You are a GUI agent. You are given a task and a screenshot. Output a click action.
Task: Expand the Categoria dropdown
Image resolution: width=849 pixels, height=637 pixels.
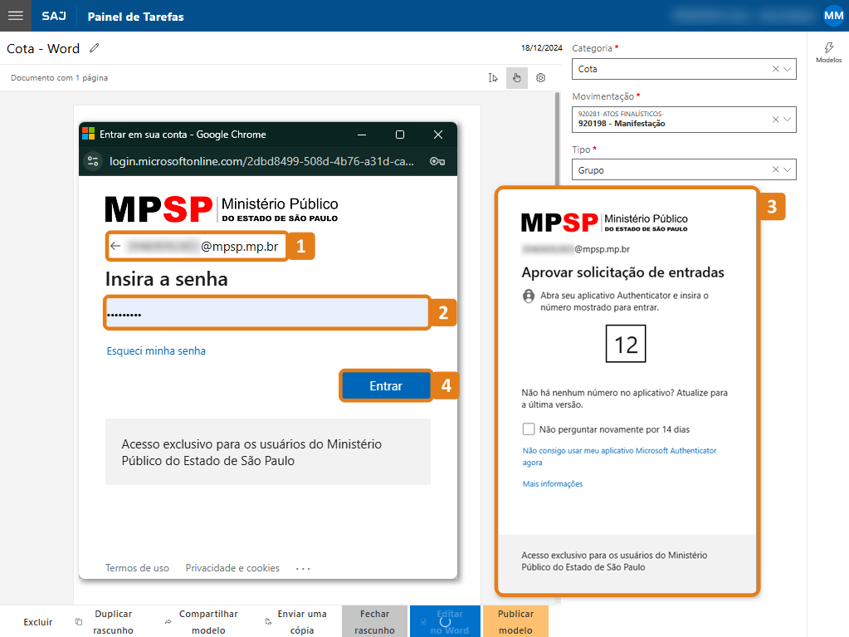point(788,70)
